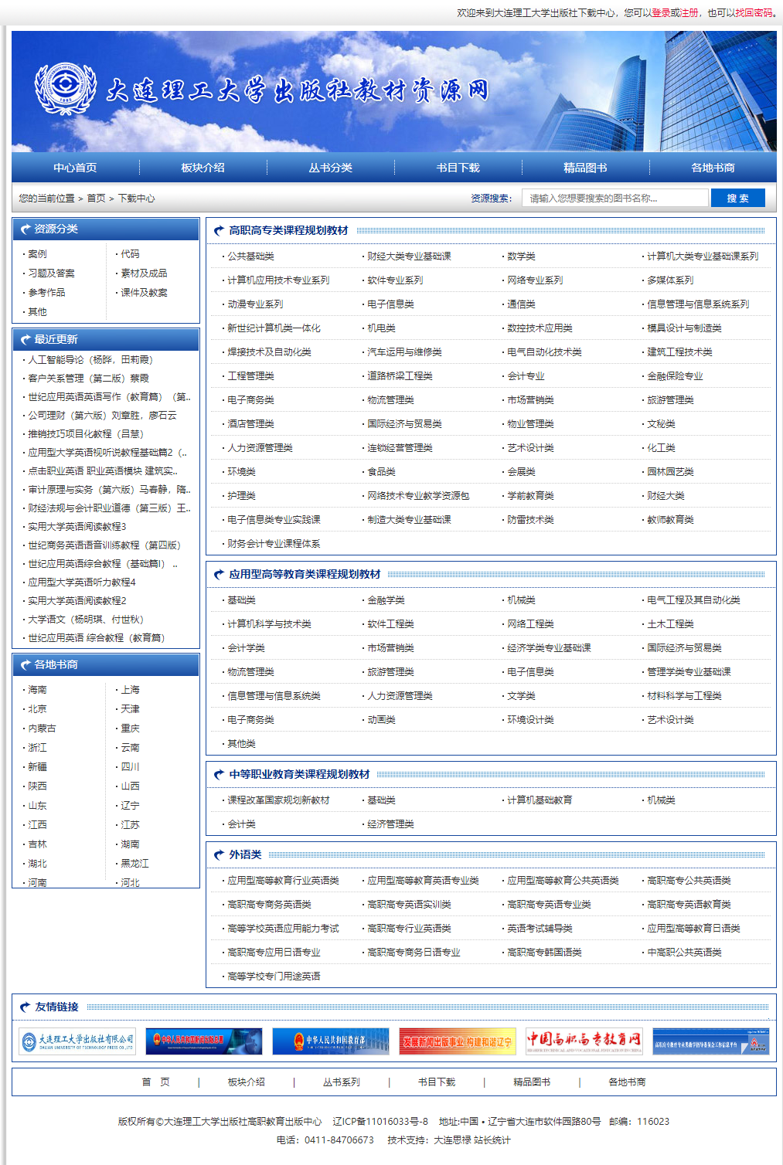The image size is (783, 1165).
Task: Click the arrow icon beside 资源分类 heading
Action: (x=25, y=229)
